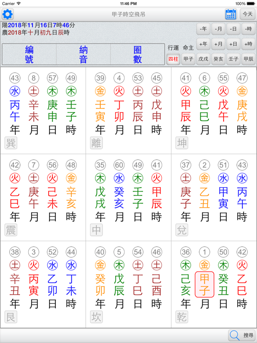Tap the 土 circle above 辛丑 in 艮
257x343 pixels.
click(15, 265)
